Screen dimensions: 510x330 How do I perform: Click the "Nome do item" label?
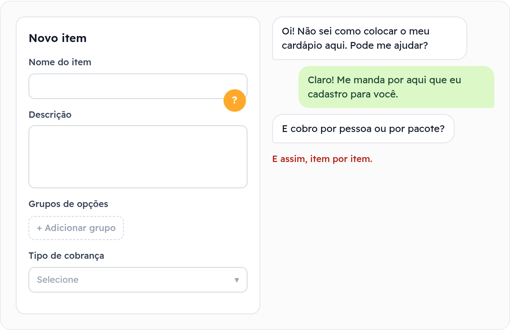tap(60, 62)
